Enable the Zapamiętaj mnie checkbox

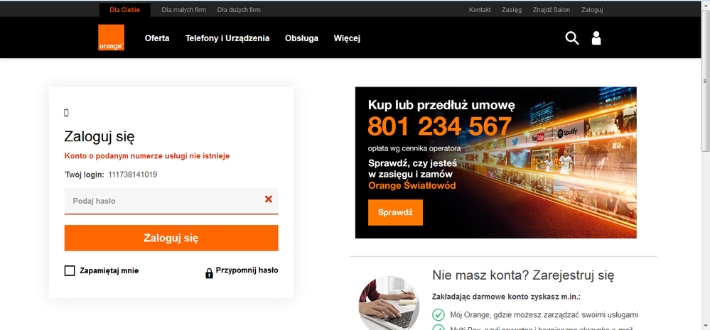(69, 271)
